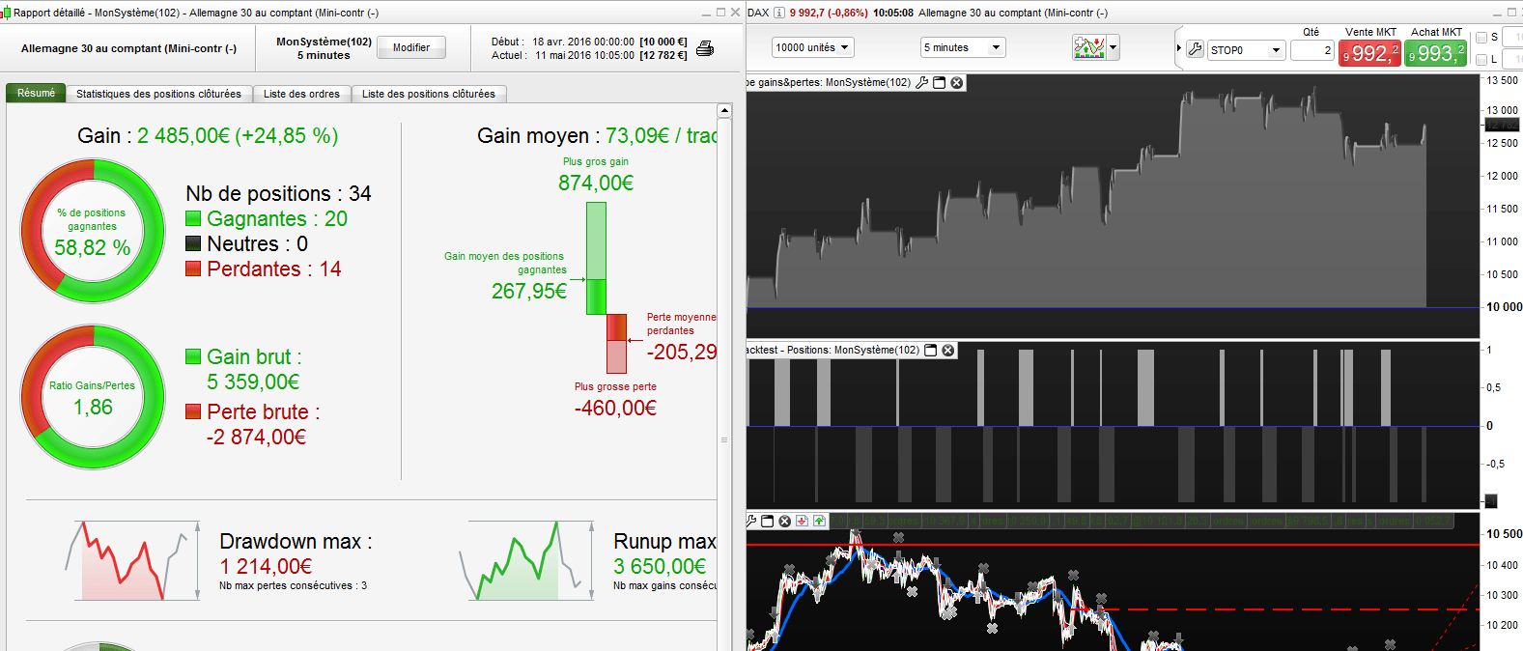Expand the indicator icon dropdown arrow
Screen dimensions: 1523x651
click(1114, 47)
